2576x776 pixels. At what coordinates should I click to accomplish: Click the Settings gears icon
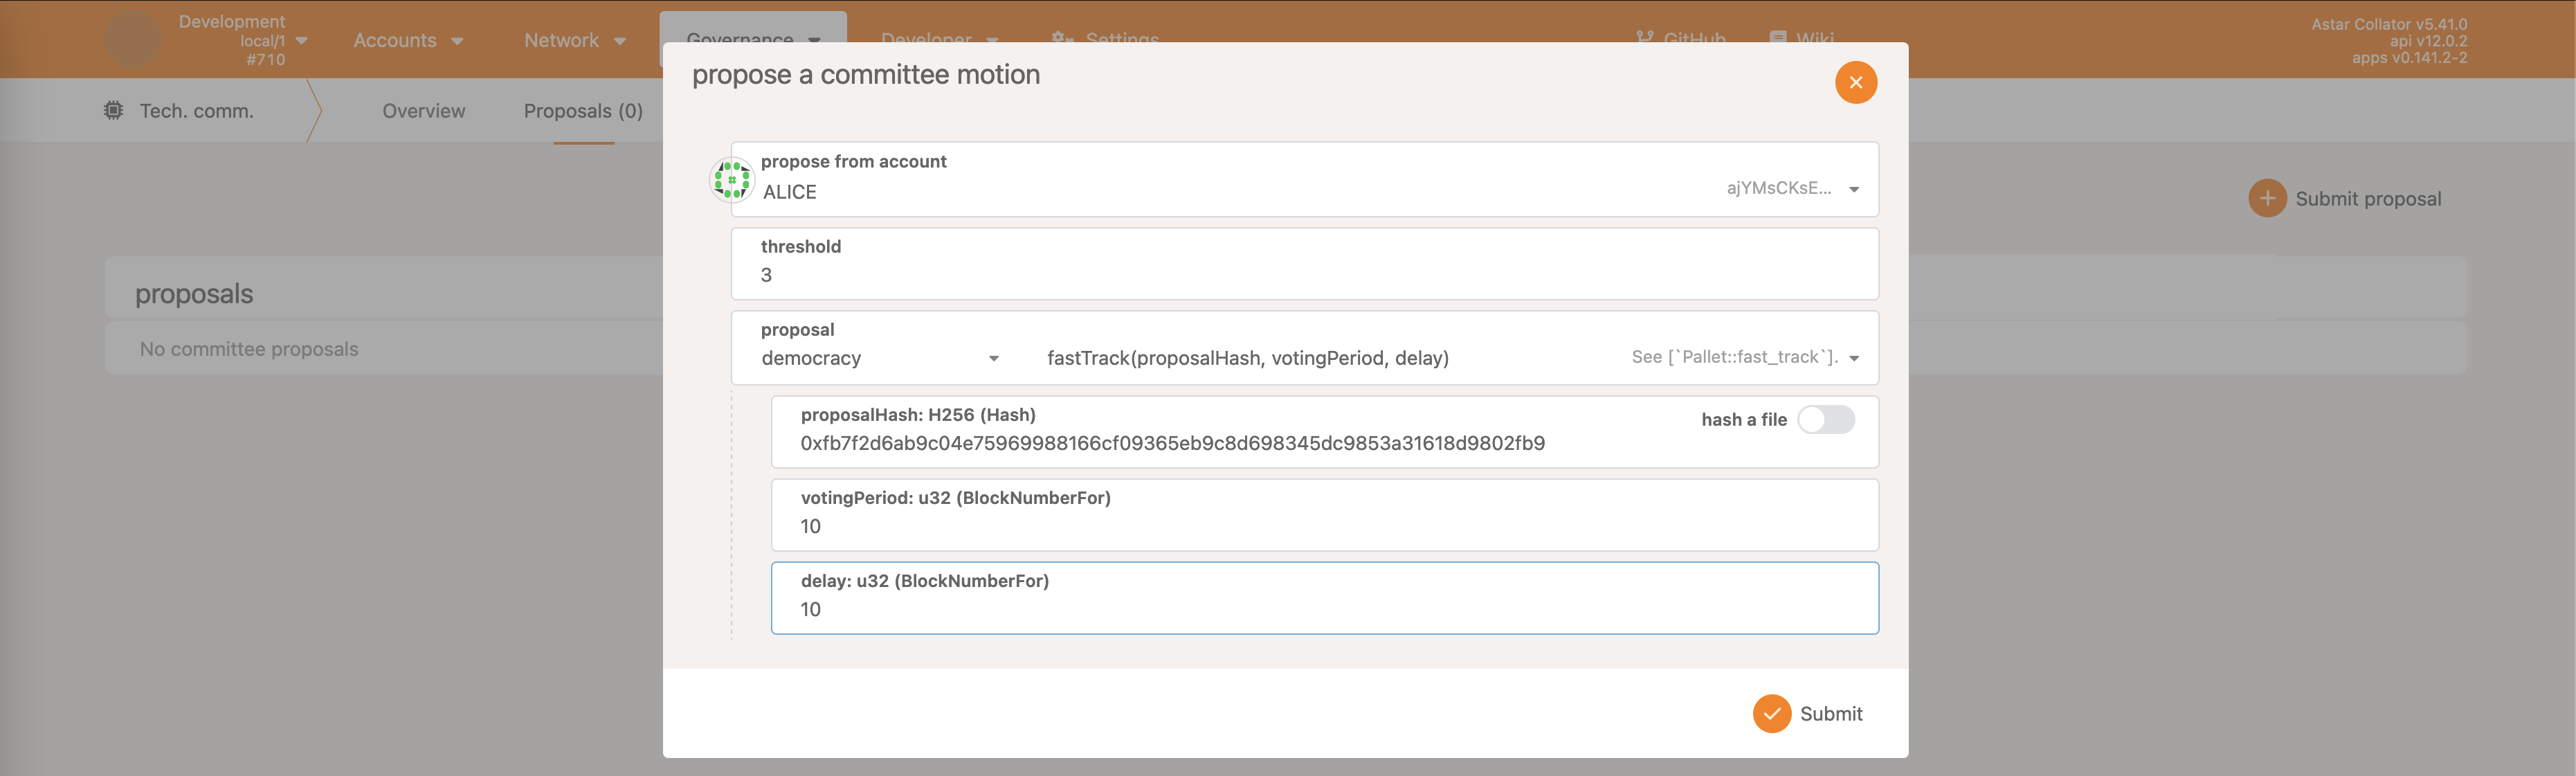tap(1061, 38)
